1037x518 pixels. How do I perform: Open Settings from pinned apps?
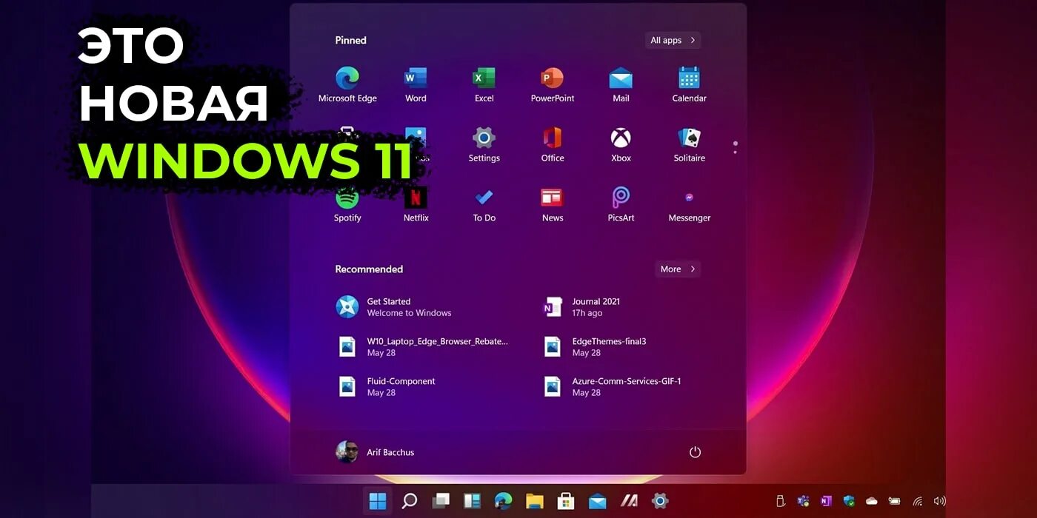point(484,144)
